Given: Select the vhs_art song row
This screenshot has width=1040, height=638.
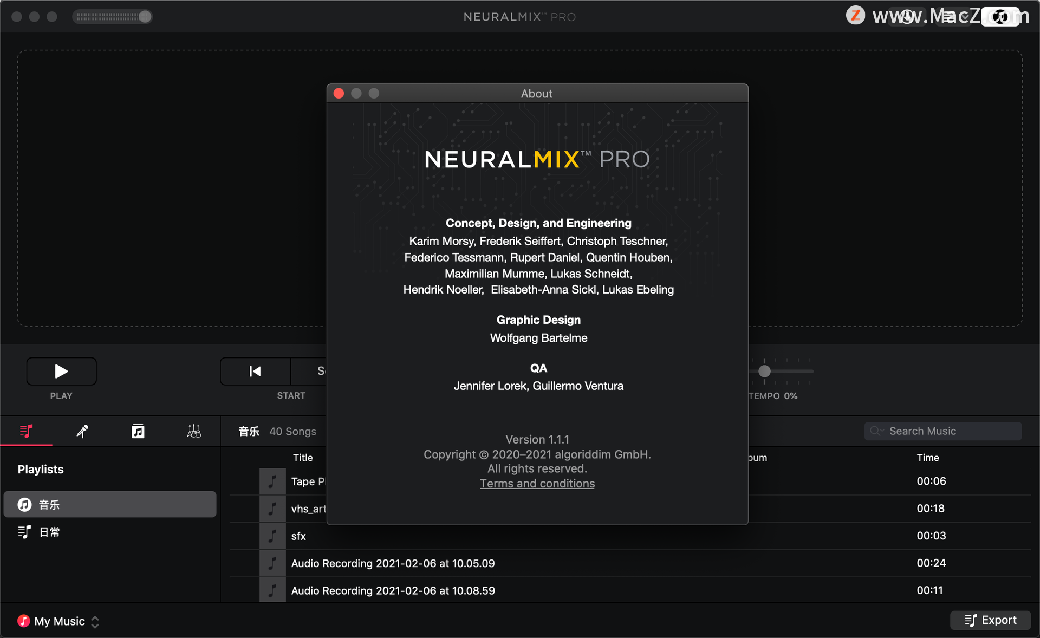Looking at the screenshot, I should click(x=630, y=509).
